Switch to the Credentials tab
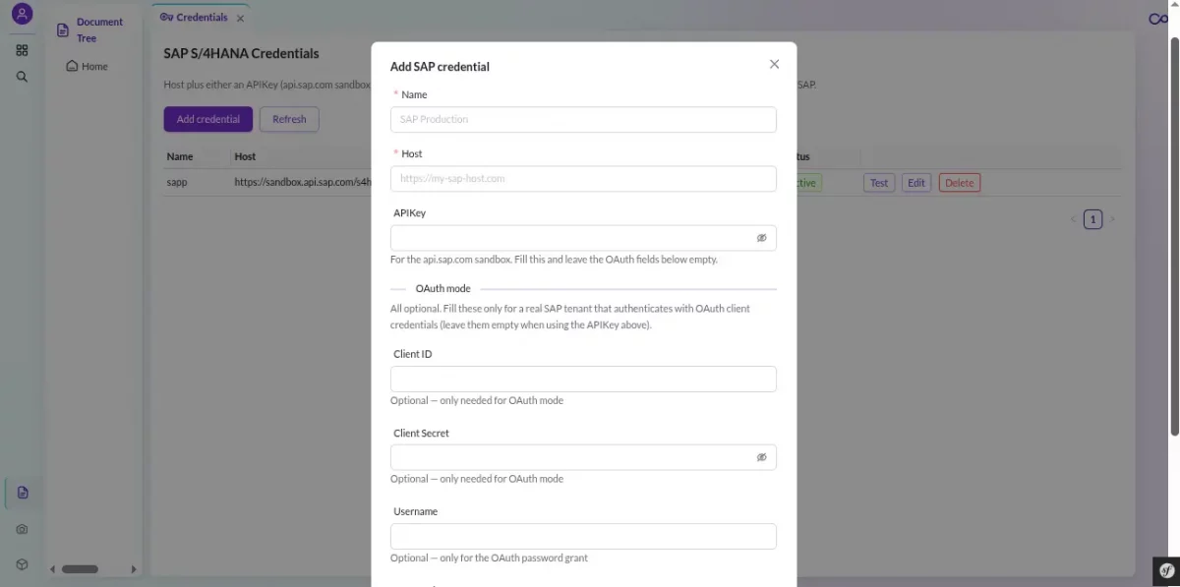The image size is (1180, 587). (194, 17)
